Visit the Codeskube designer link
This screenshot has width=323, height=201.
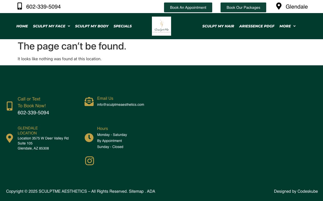(x=308, y=191)
